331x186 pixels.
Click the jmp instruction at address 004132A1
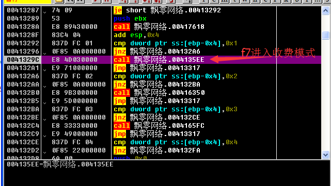pyautogui.click(x=157, y=68)
